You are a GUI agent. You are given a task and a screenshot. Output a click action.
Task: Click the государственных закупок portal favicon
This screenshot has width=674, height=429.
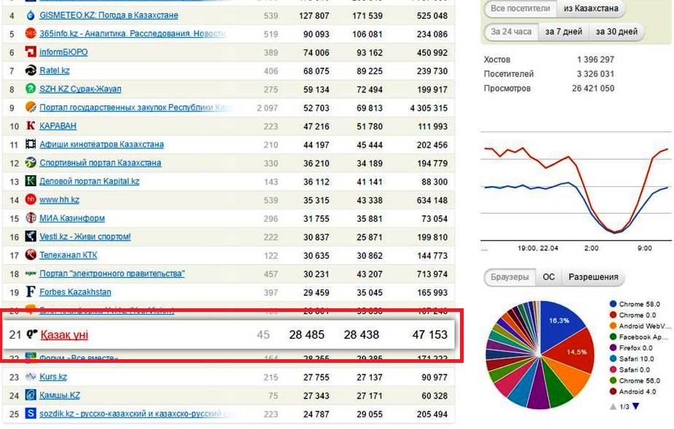(31, 107)
